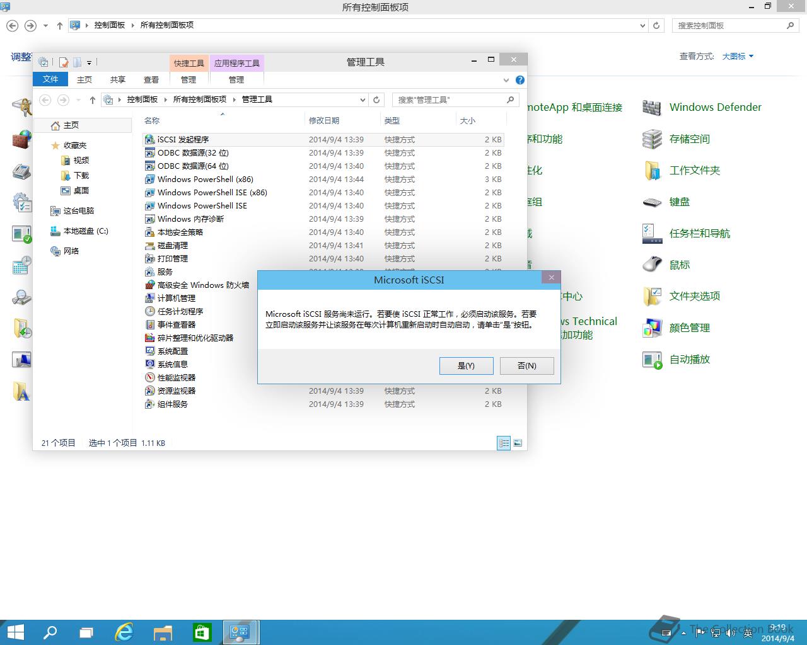
Task: Select the ODBC 数据源(64 位) icon
Action: click(x=150, y=166)
